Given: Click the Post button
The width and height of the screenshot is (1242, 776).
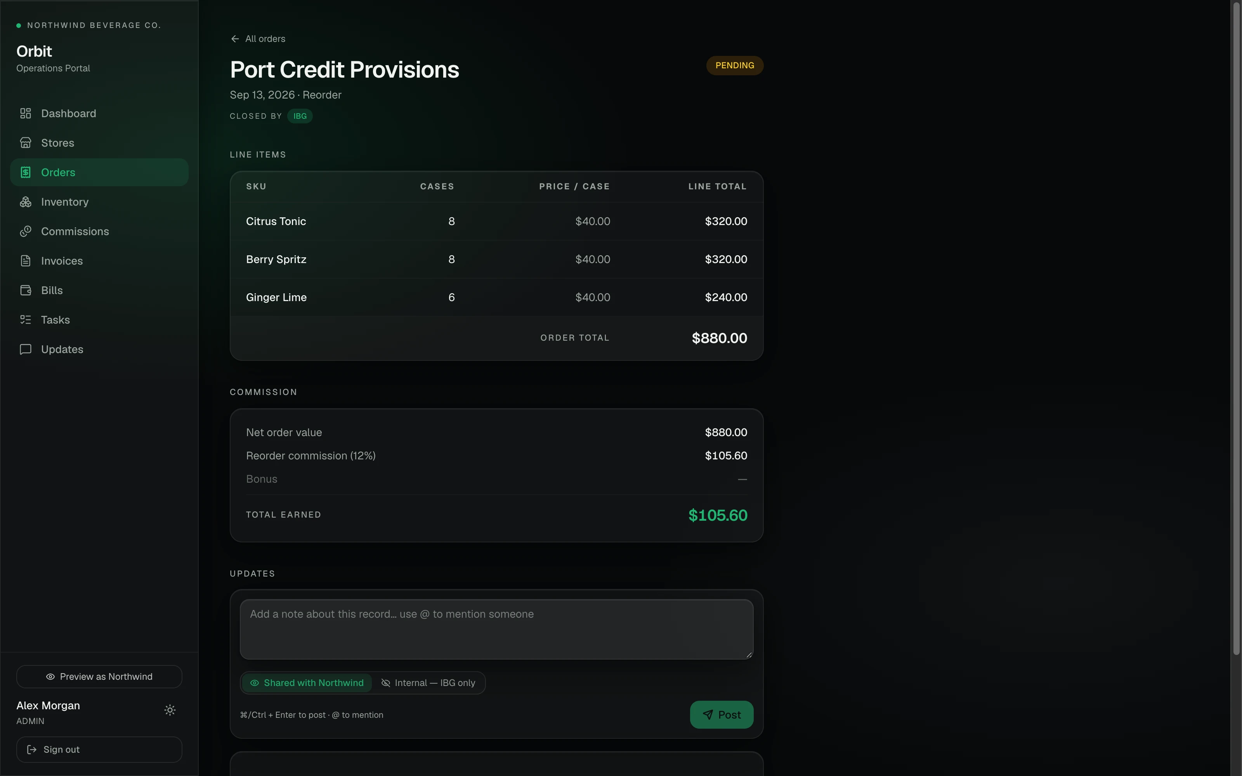Looking at the screenshot, I should pyautogui.click(x=721, y=715).
